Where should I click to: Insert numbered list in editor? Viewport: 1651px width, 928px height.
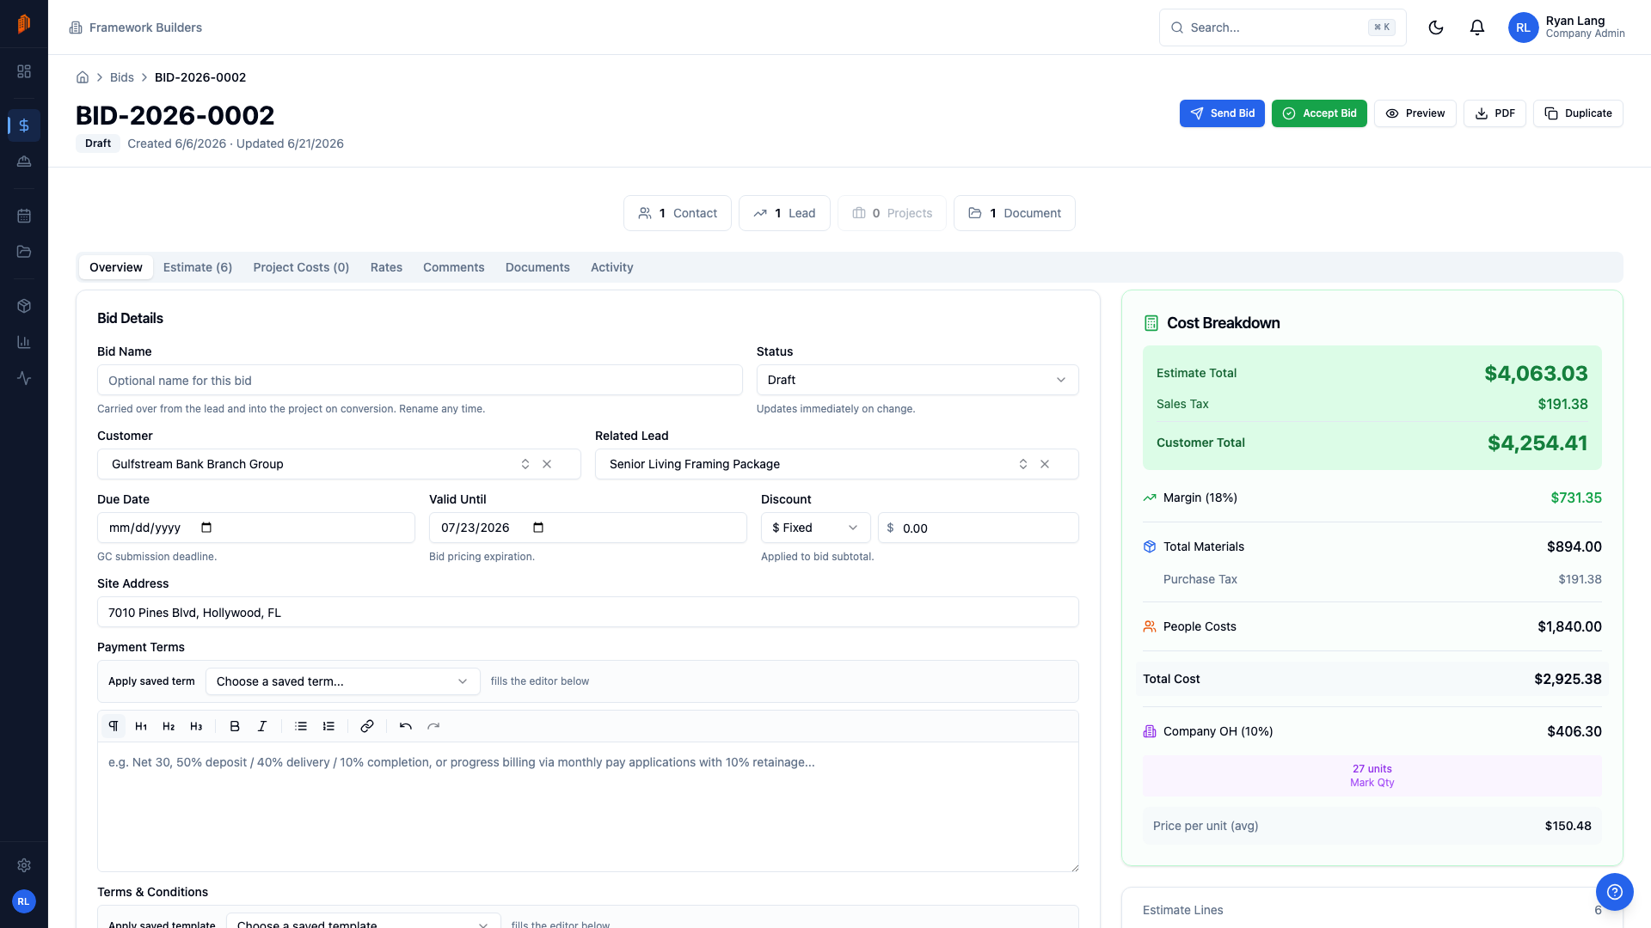(x=328, y=726)
